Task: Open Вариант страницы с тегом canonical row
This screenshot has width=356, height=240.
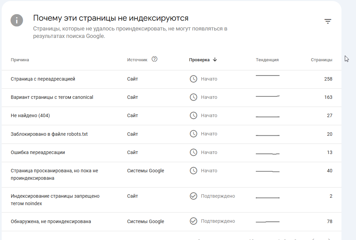Action: click(172, 97)
